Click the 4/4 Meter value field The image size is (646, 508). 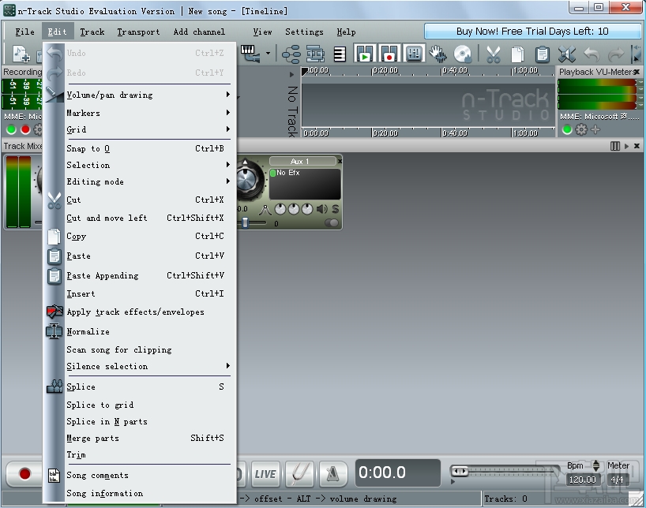[x=617, y=480]
